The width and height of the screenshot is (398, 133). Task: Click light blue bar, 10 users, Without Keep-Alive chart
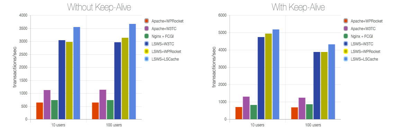(x=77, y=73)
